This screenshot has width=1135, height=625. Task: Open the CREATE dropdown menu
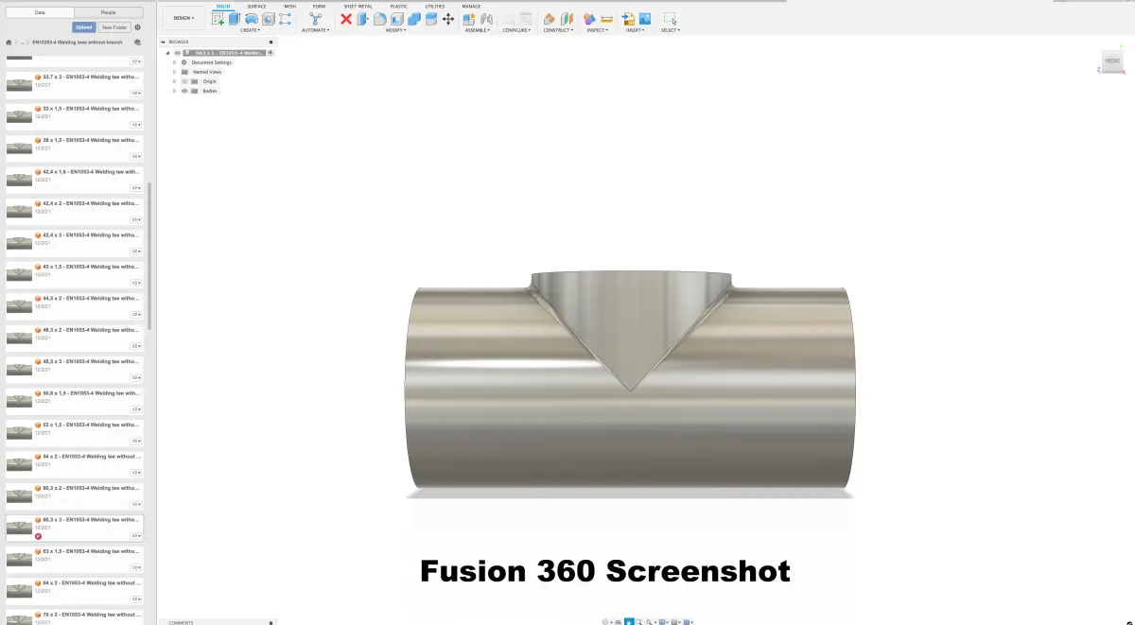pos(250,30)
